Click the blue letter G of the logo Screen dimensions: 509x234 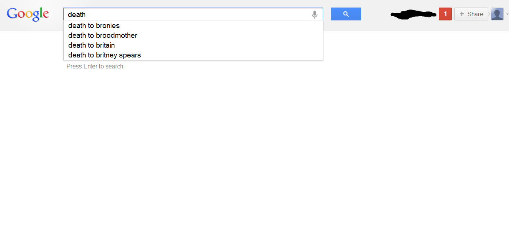pos(12,14)
